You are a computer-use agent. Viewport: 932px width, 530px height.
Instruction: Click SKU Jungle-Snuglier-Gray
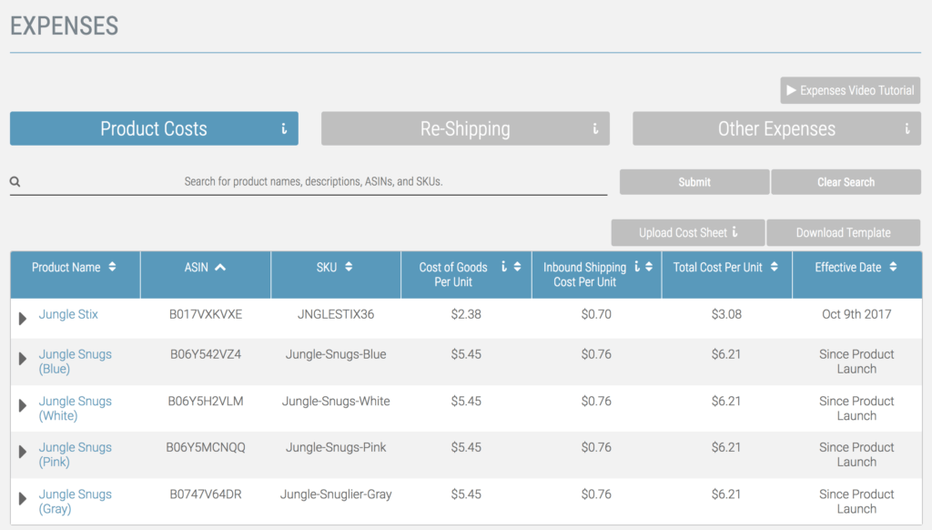click(x=336, y=494)
